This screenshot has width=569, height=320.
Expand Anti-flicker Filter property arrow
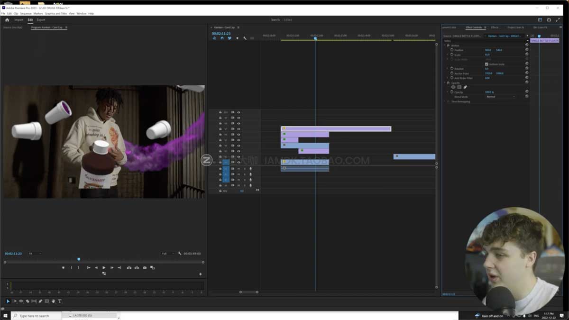click(x=447, y=78)
